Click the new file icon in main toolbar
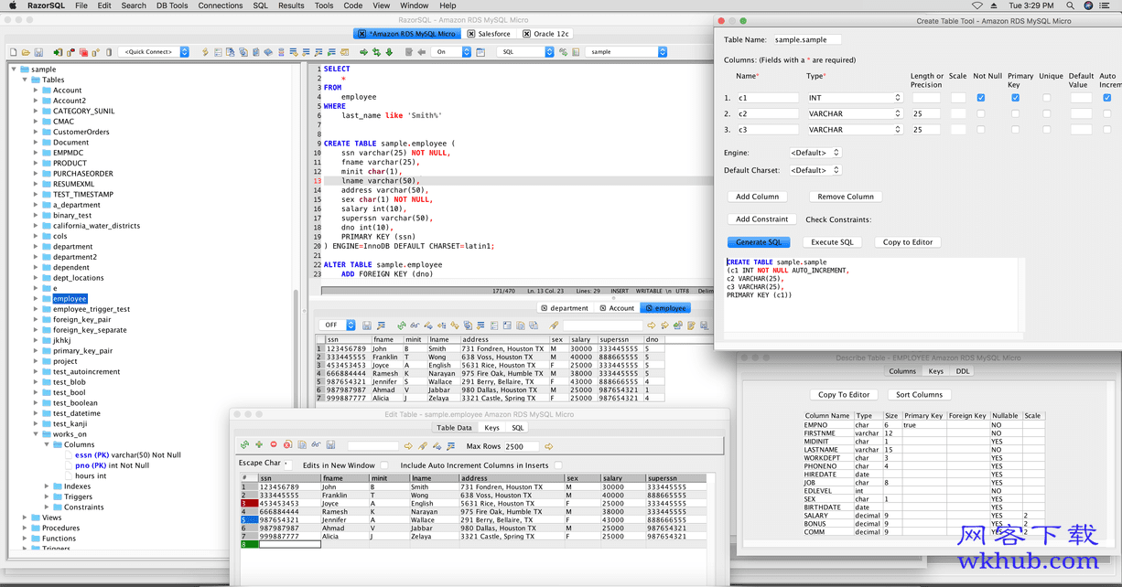 [x=14, y=52]
